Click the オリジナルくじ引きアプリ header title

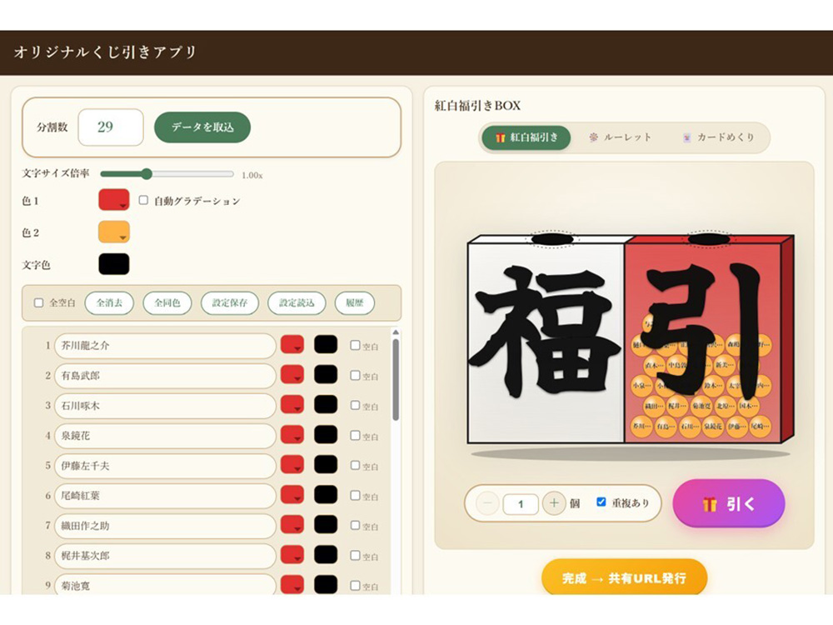click(x=105, y=52)
